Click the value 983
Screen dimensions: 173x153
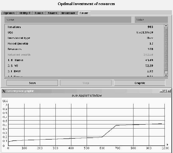point(150,27)
